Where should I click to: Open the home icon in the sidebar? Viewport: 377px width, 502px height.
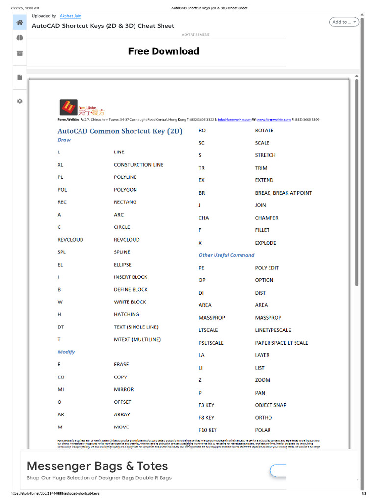coord(20,22)
